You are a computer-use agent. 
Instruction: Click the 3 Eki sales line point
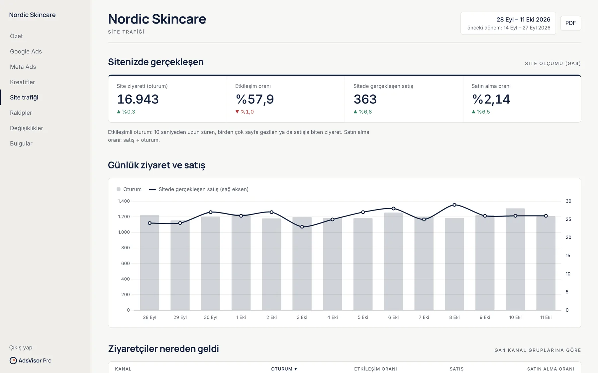click(x=302, y=227)
